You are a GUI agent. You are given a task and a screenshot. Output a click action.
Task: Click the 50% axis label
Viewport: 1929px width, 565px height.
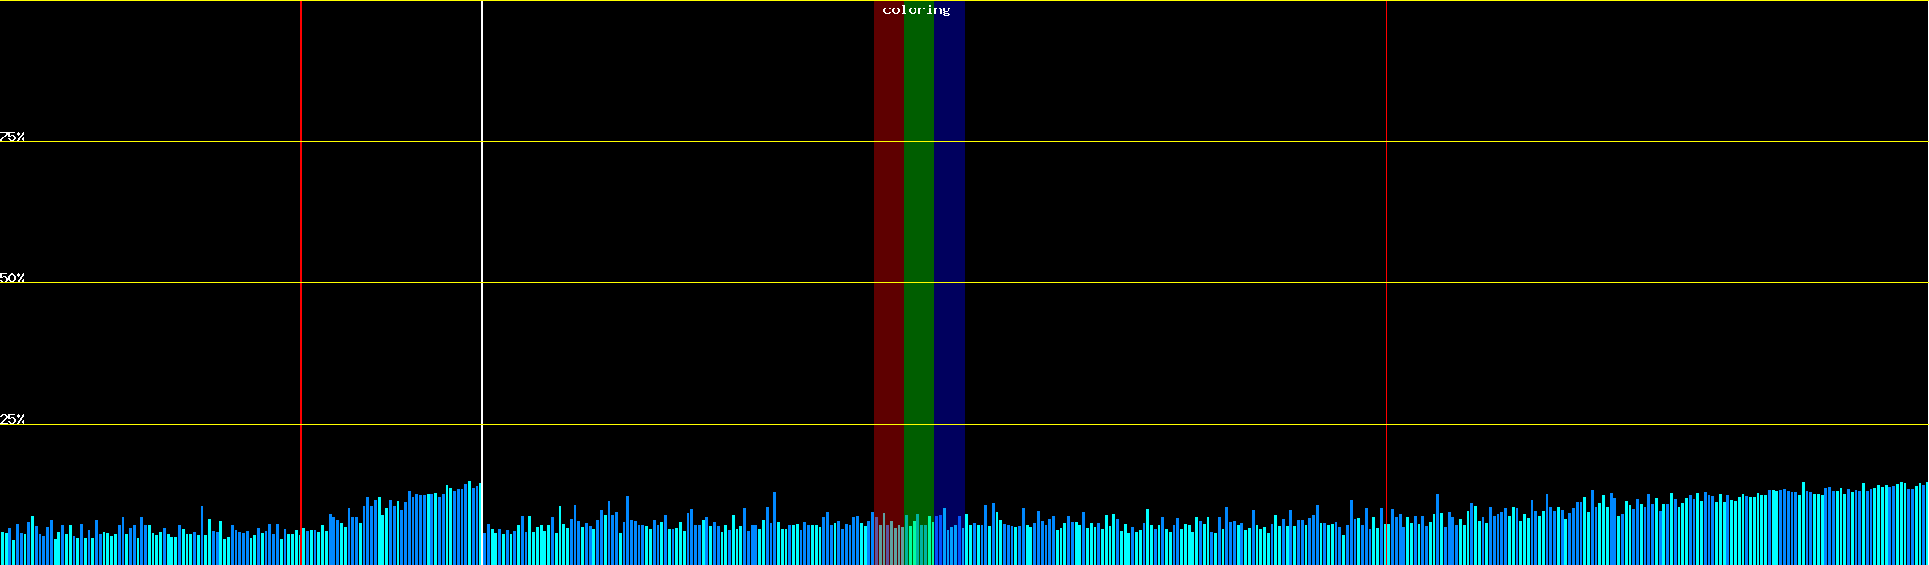click(x=12, y=278)
